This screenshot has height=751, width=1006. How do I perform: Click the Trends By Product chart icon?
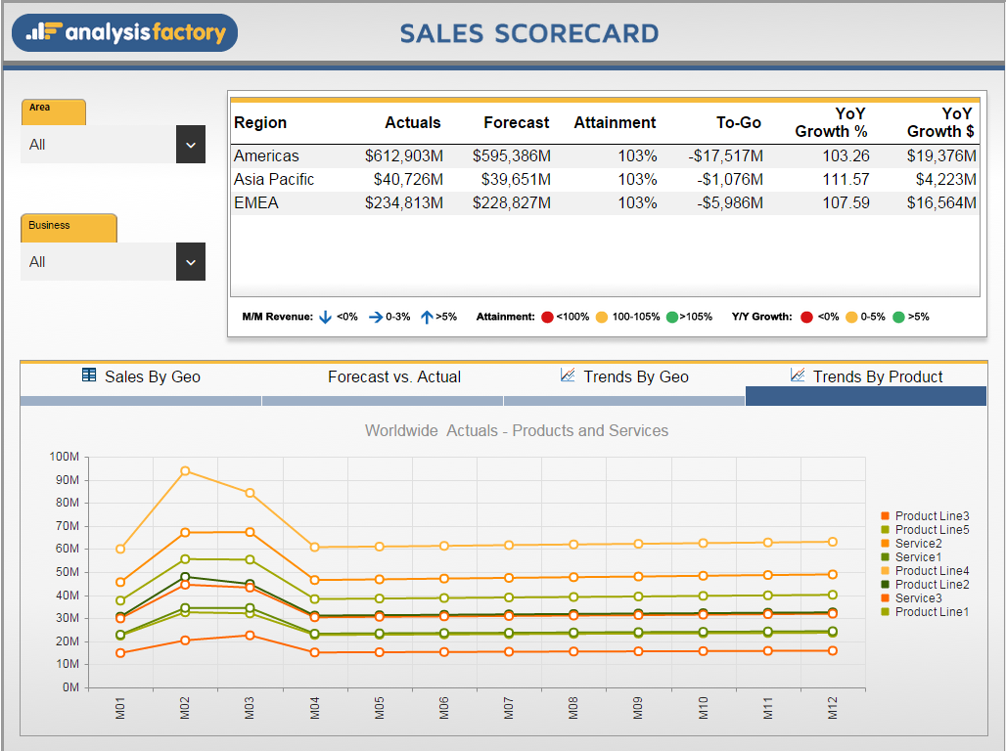[x=798, y=375]
